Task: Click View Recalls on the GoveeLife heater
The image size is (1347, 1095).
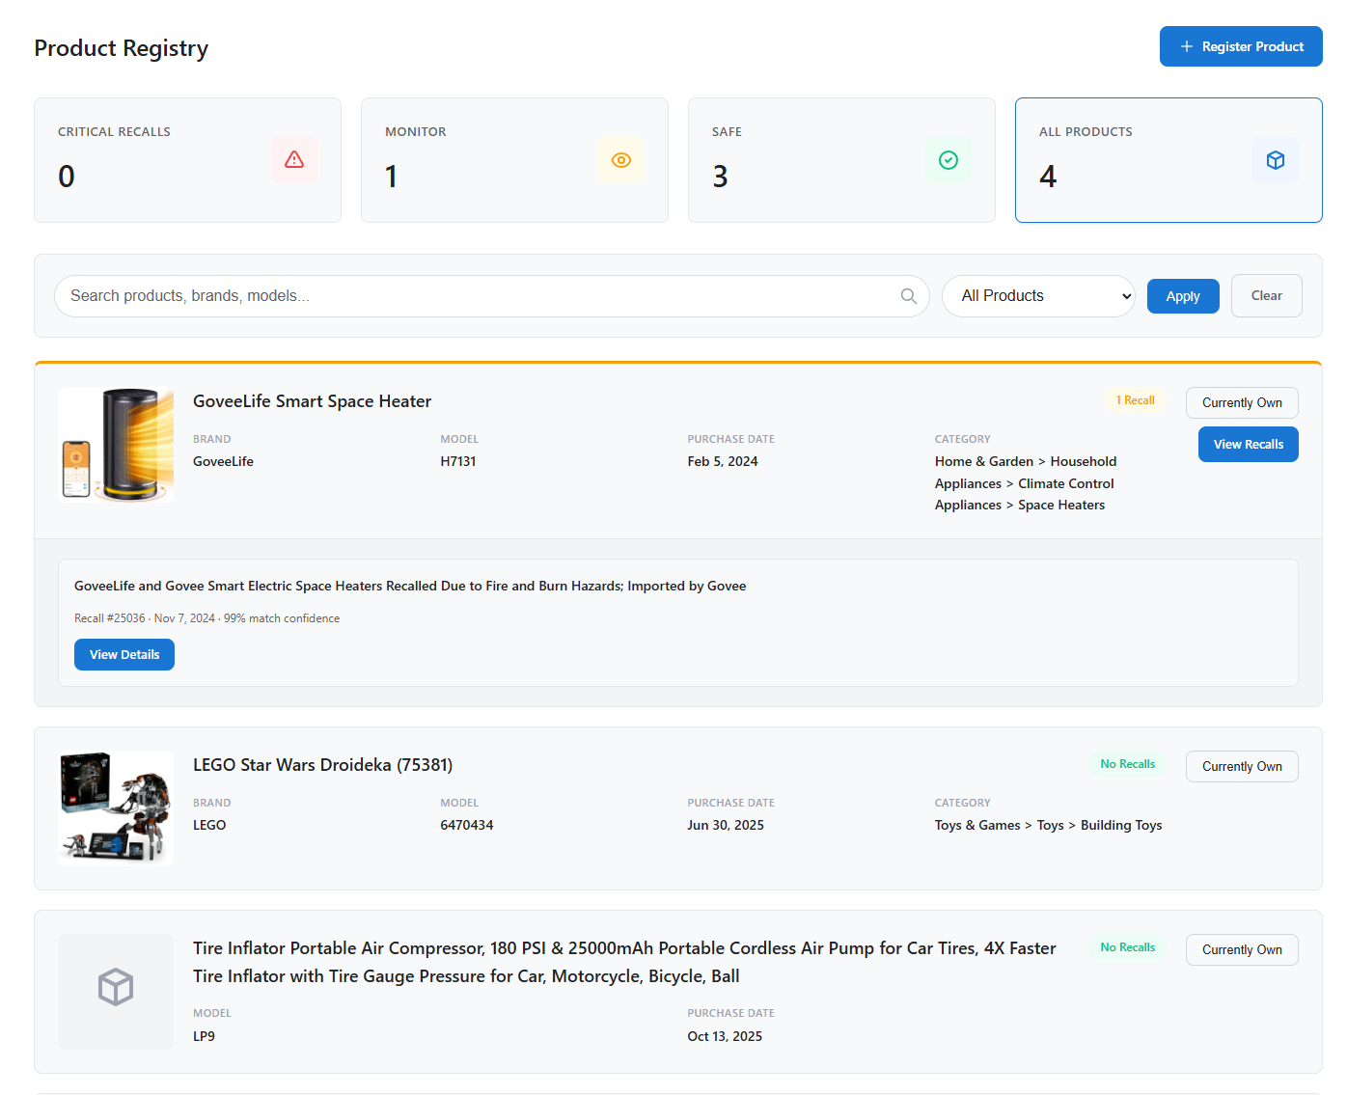Action: [x=1248, y=444]
